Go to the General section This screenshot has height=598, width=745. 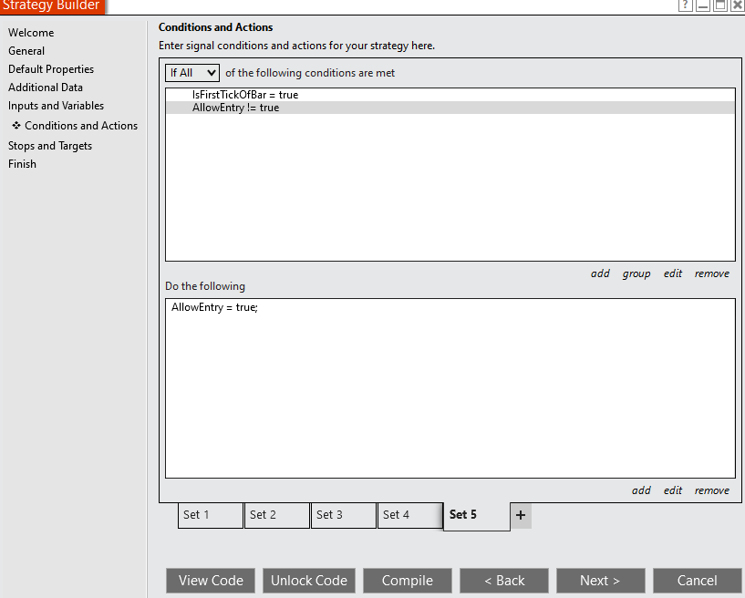(26, 51)
